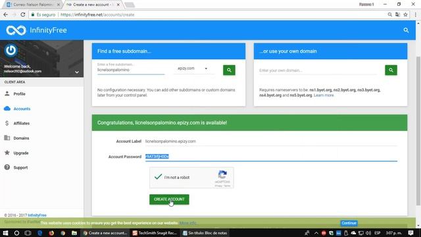Reload the page with refresh icon
This screenshot has height=237, width=421.
point(23,14)
